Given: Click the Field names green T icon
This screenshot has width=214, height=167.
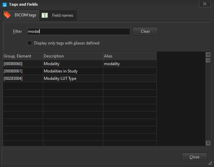Looking at the screenshot, I should click(x=45, y=15).
